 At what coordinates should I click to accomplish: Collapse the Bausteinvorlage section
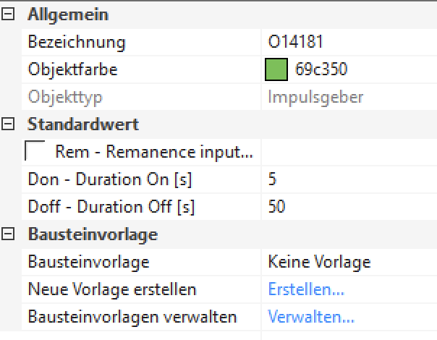(x=9, y=234)
